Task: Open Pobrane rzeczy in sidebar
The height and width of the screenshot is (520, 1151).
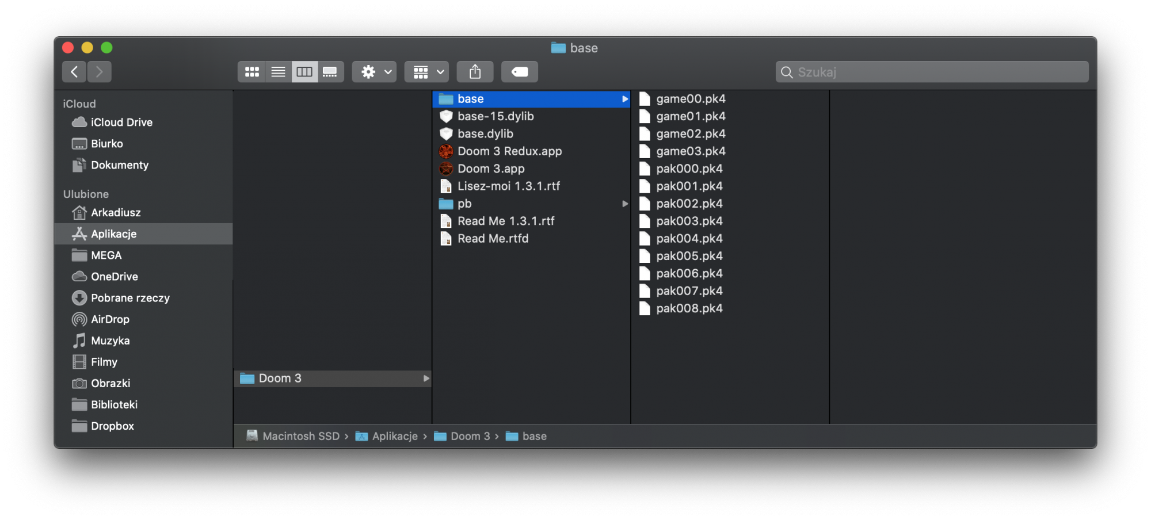Action: pos(144,298)
